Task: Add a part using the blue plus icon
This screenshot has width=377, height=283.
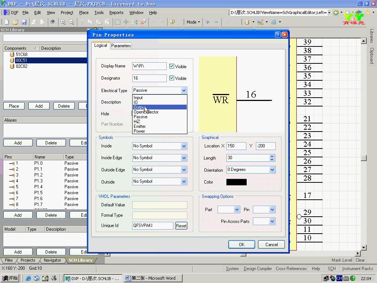Action: [208, 22]
